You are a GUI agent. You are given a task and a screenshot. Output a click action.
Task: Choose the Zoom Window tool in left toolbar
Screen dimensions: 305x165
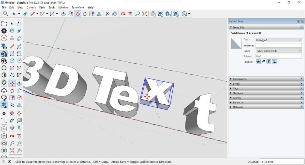coord(19,143)
